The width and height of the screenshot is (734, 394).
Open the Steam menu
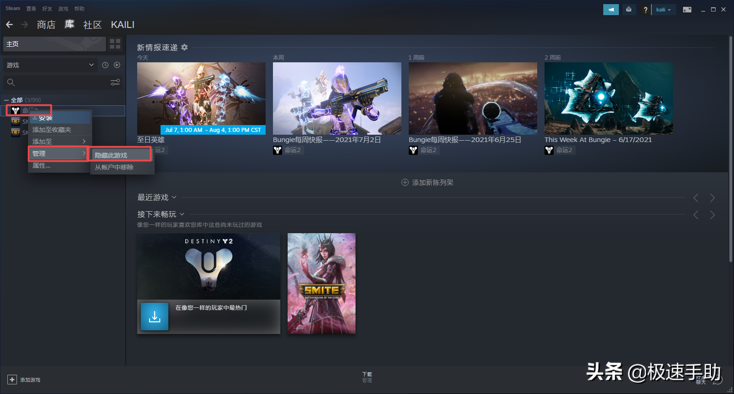(13, 9)
